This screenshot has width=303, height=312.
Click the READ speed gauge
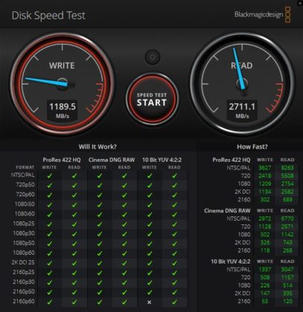pos(242,83)
